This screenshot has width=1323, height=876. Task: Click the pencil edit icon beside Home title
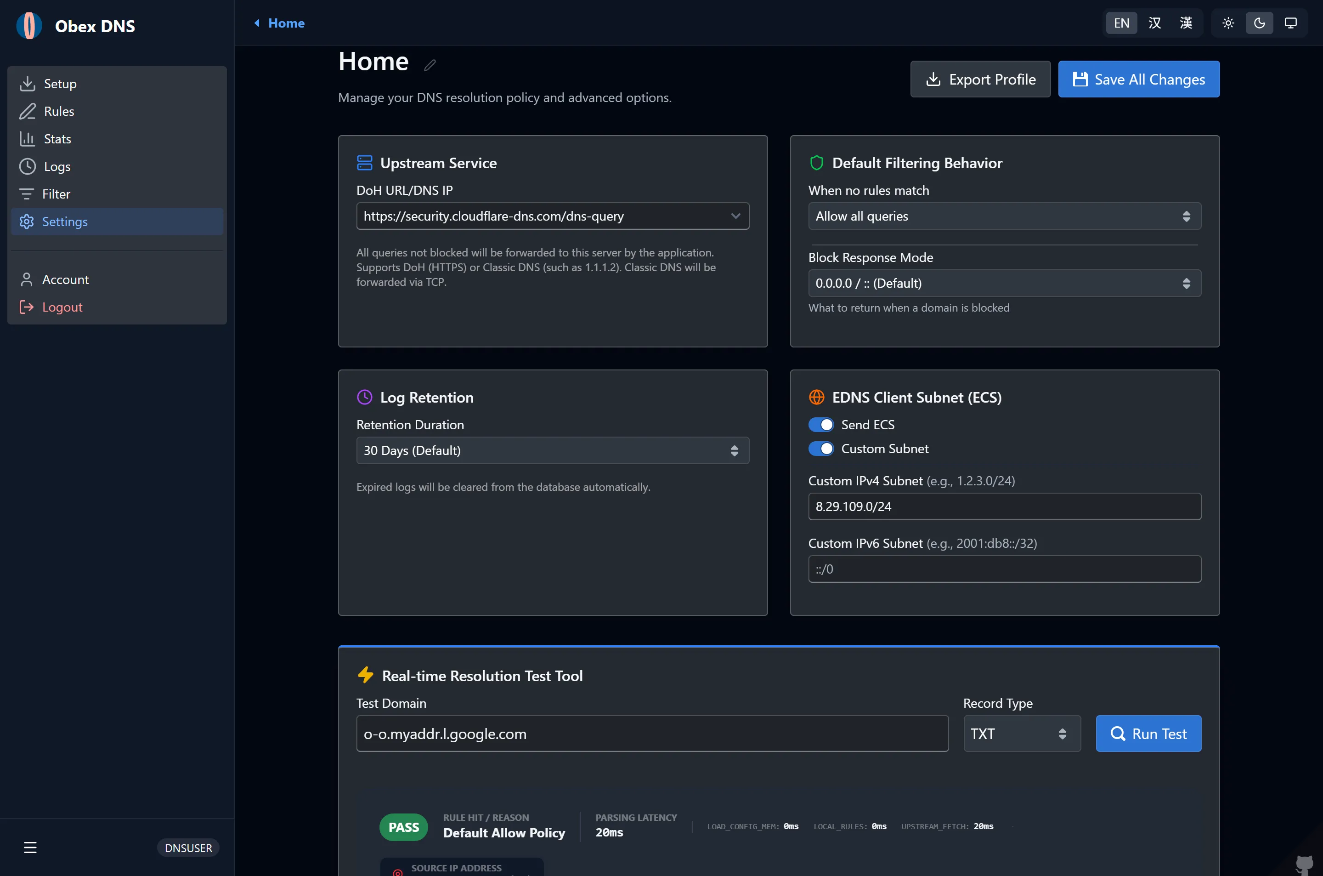tap(429, 65)
